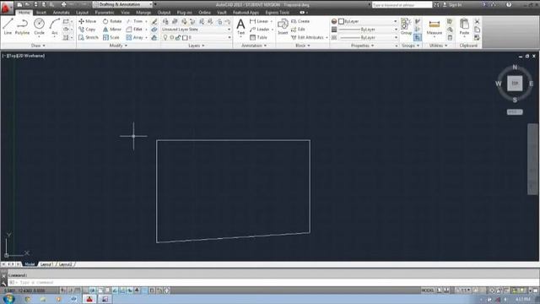
Task: Switch to the Parametric ribbon tab
Action: click(105, 13)
